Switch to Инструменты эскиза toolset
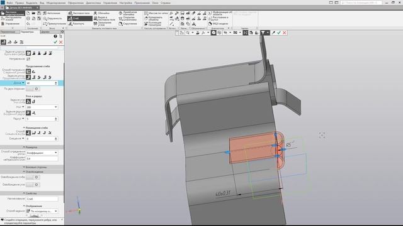403x226 pixels. 12,18
